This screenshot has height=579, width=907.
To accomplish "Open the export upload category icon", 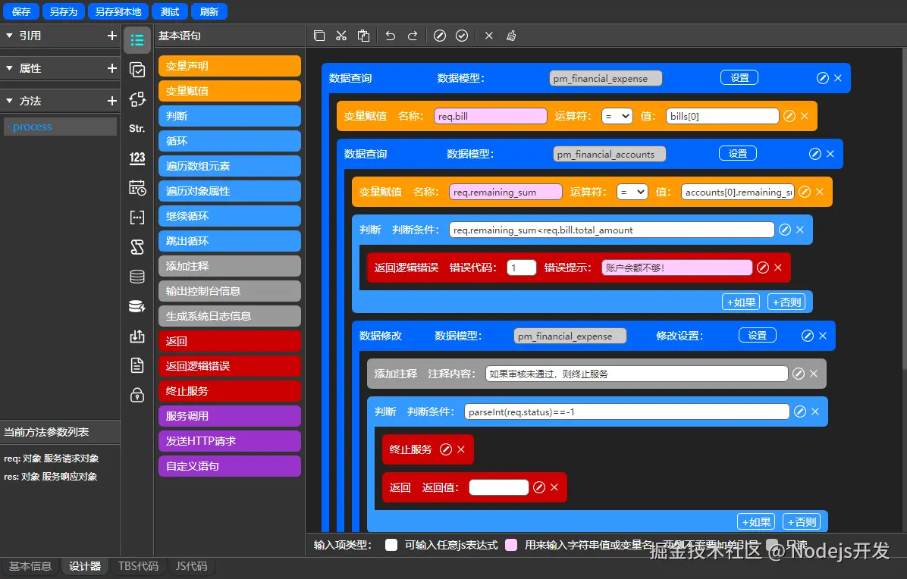I will click(137, 336).
